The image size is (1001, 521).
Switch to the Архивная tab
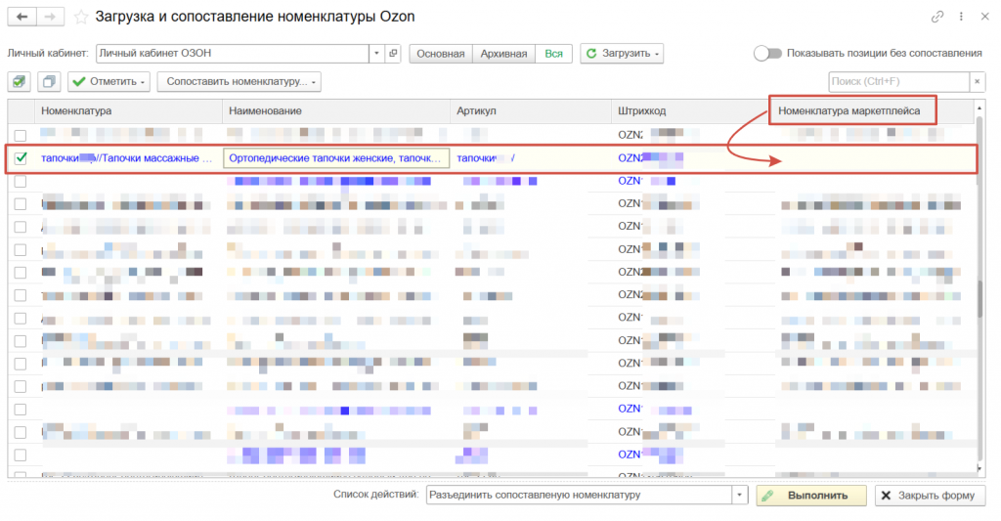coord(503,53)
